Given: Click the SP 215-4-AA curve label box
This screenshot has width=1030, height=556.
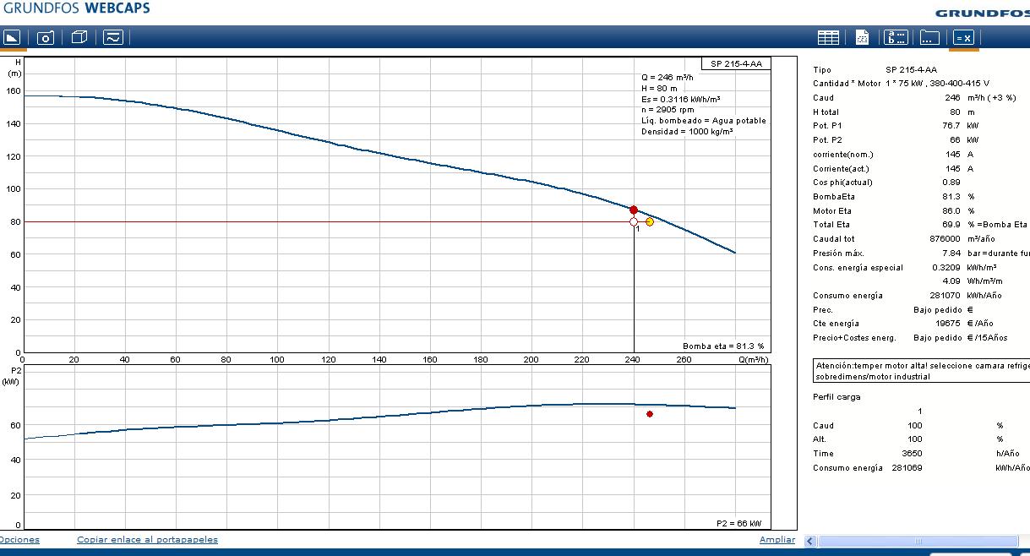Looking at the screenshot, I should 736,63.
